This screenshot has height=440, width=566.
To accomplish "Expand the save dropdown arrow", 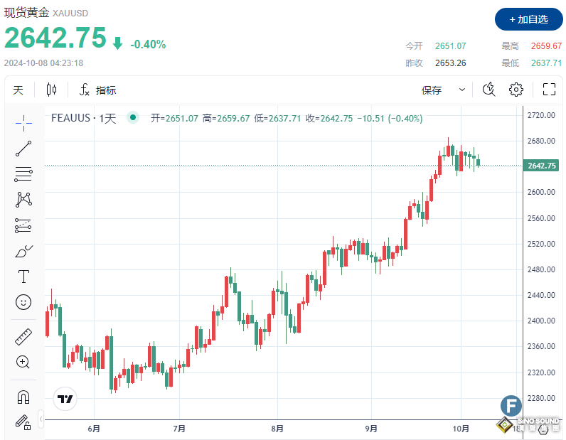I will tap(462, 90).
